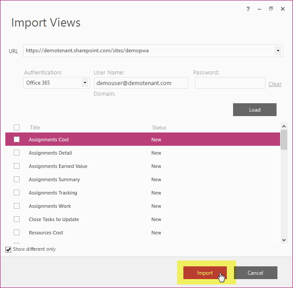Click the Clear link next to Password
Screen dimensions: 293x288
275,84
